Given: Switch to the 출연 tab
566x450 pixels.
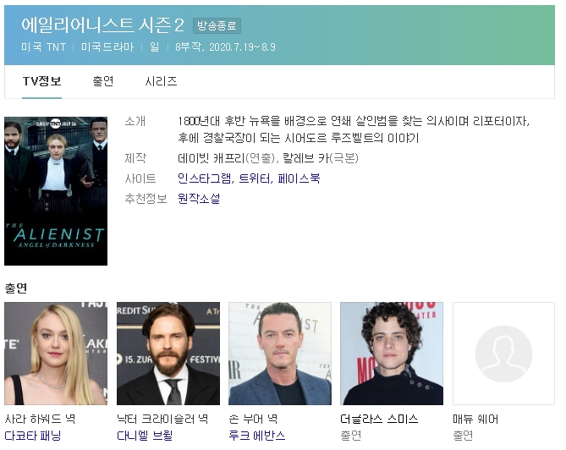Looking at the screenshot, I should coord(103,81).
